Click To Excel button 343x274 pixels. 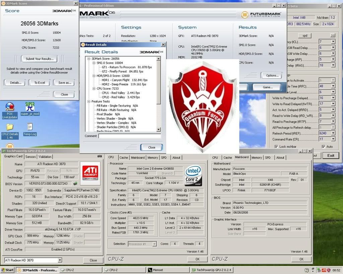[40, 83]
